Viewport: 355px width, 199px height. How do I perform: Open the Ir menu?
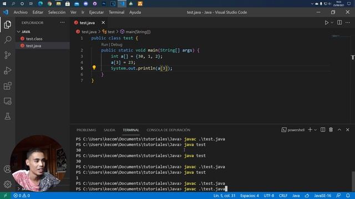(83, 12)
